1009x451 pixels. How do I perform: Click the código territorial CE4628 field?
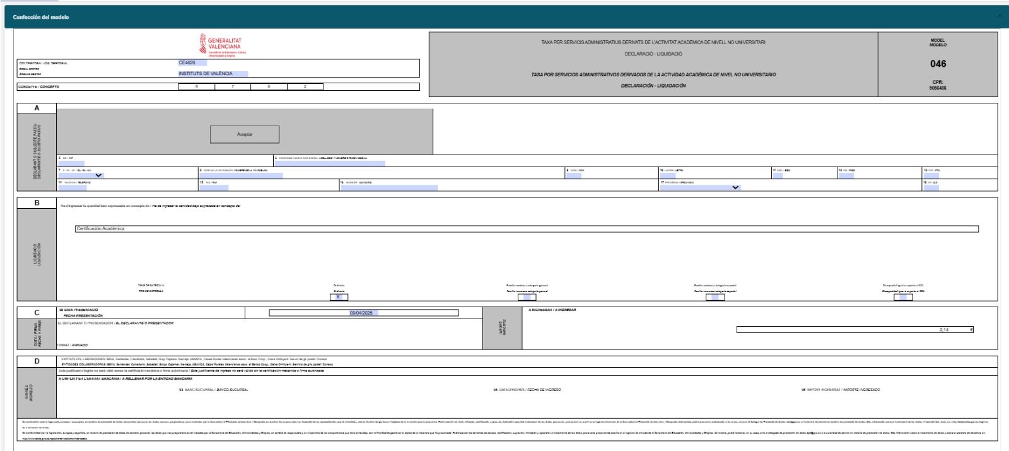[192, 63]
